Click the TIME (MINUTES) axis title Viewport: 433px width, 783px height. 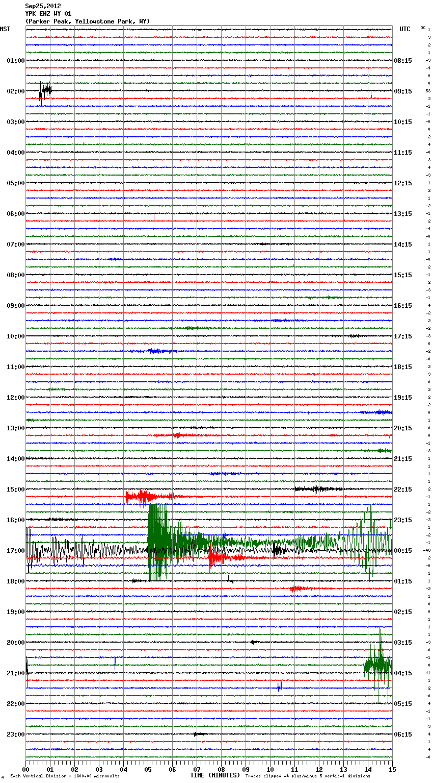click(x=215, y=775)
